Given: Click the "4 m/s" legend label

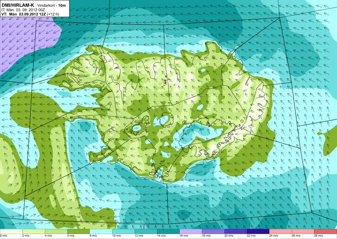Looking at the screenshot, I should pyautogui.click(x=48, y=236).
